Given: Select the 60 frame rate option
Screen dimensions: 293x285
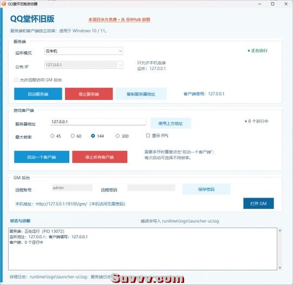Looking at the screenshot, I should click(x=73, y=136).
